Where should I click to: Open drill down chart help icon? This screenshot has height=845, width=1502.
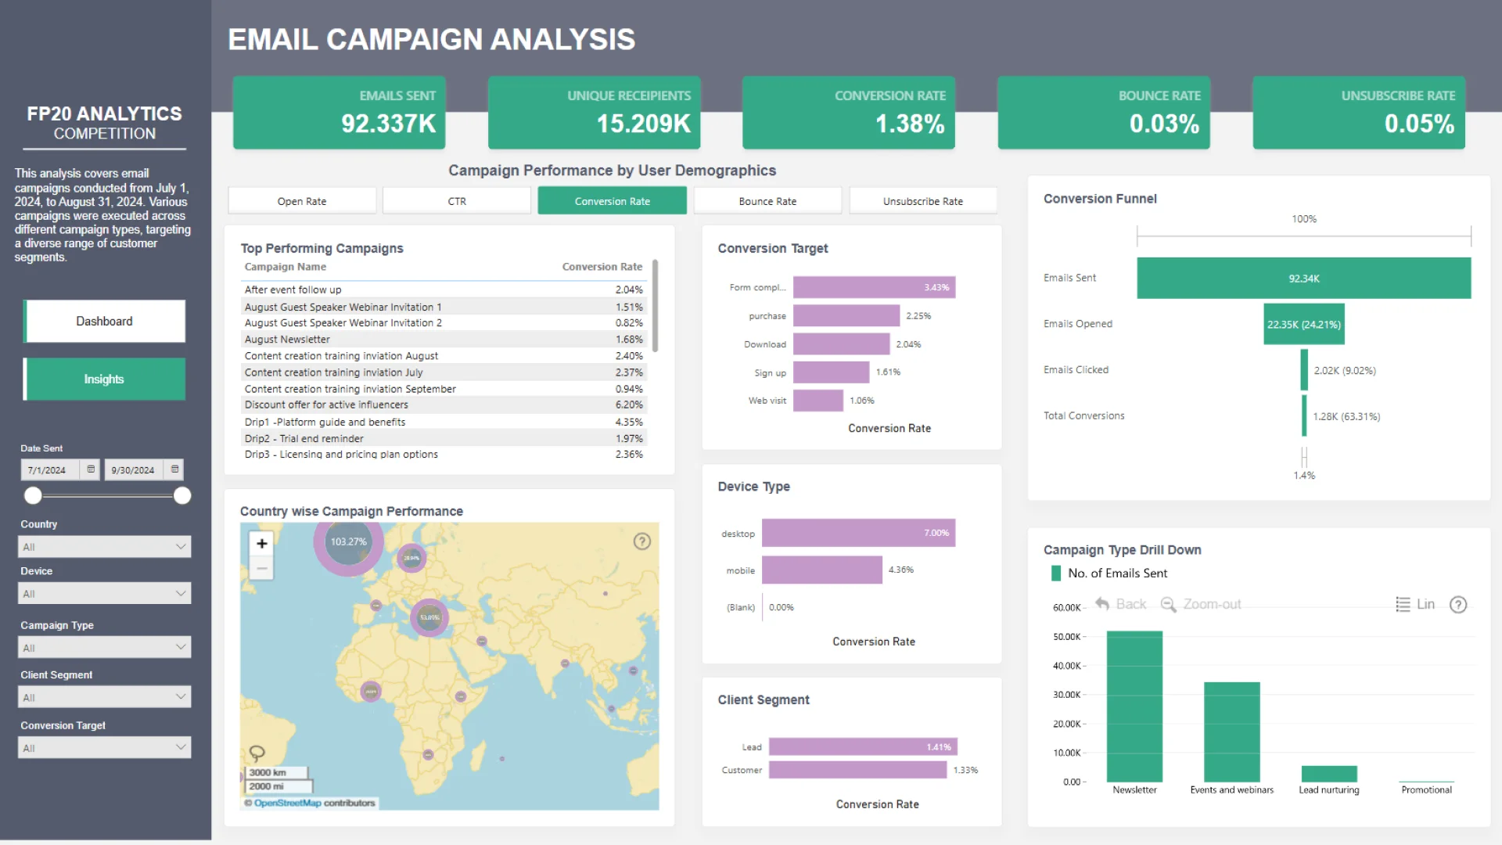[x=1458, y=604]
